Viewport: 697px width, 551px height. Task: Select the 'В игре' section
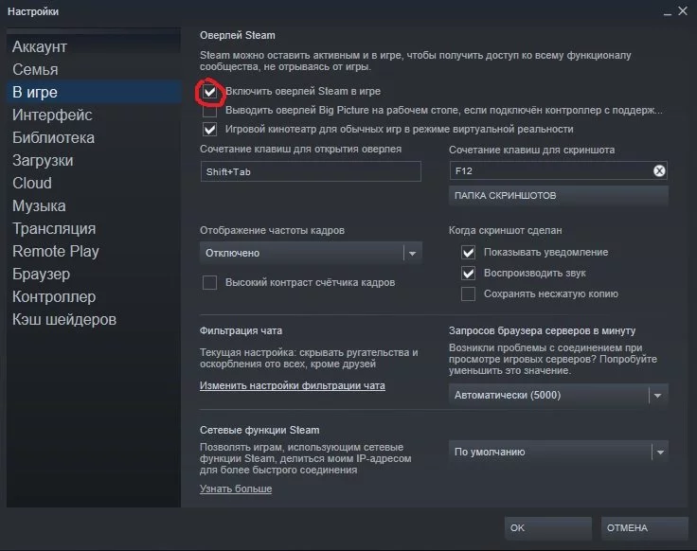94,92
